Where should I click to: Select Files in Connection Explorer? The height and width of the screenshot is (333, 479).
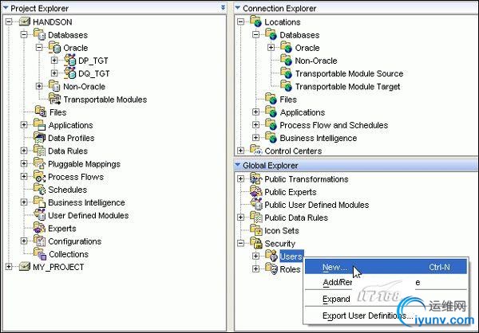288,100
